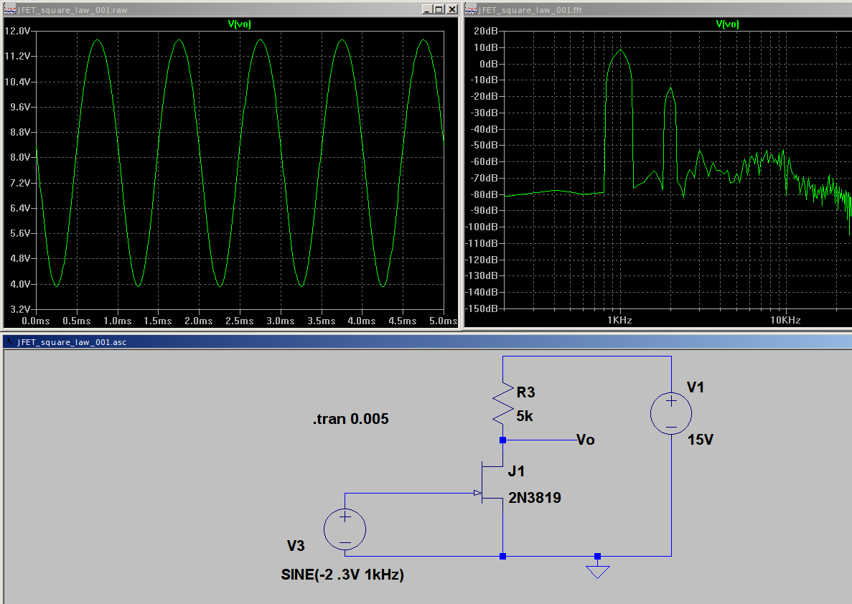Click the 2.5ms time axis label
852x604 pixels.
[x=240, y=321]
